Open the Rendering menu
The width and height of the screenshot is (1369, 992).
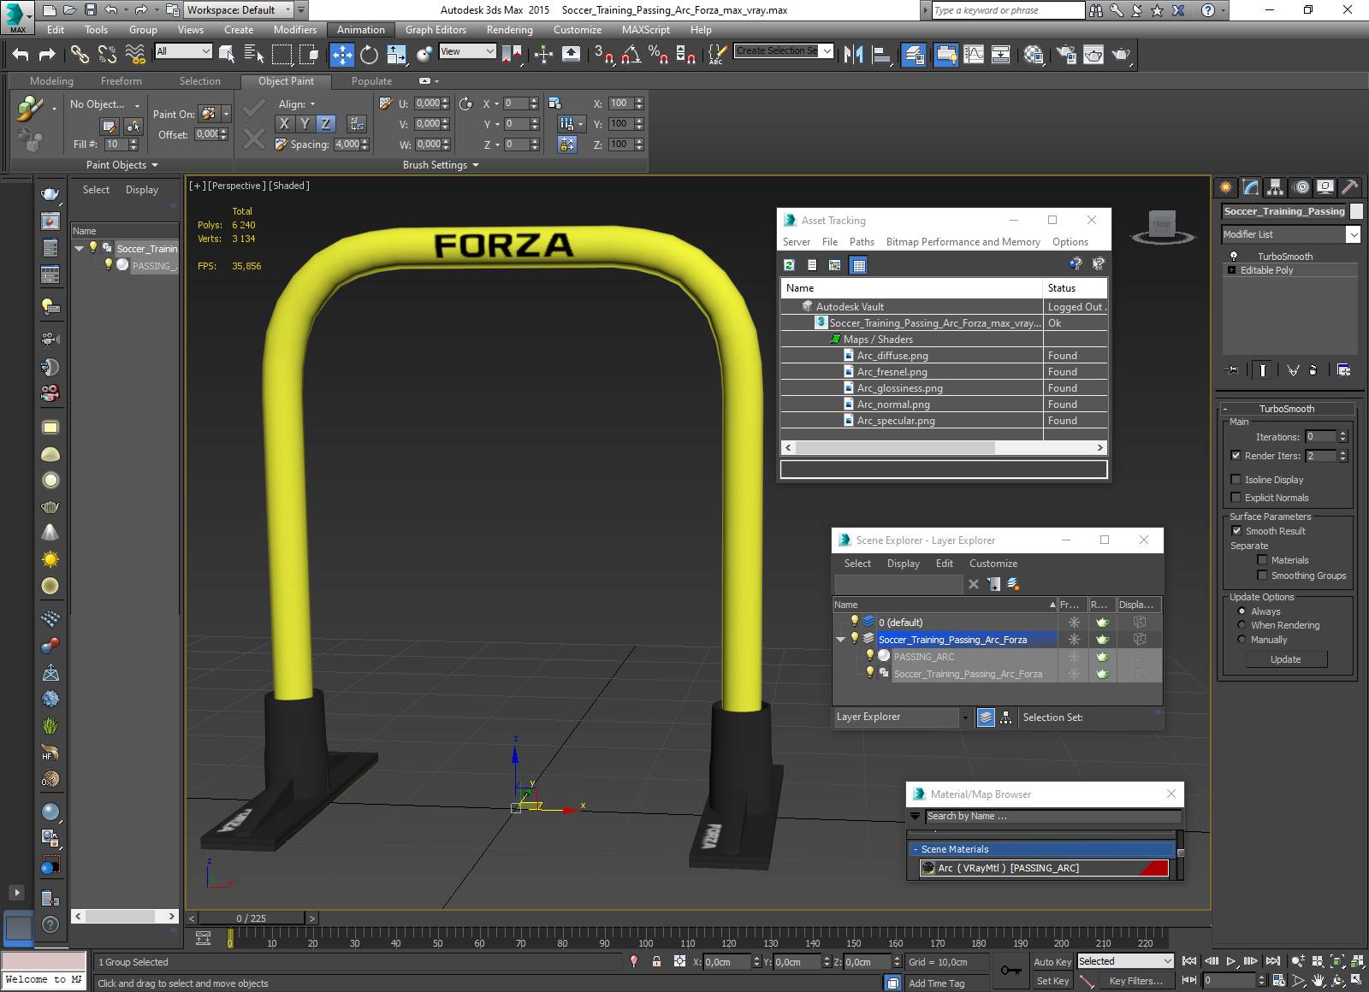pyautogui.click(x=509, y=30)
